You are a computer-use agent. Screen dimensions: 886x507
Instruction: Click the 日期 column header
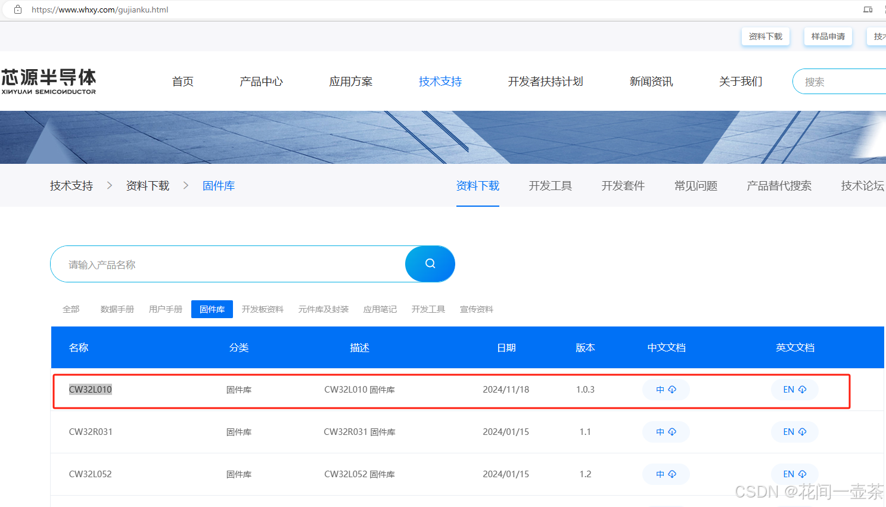pyautogui.click(x=506, y=347)
